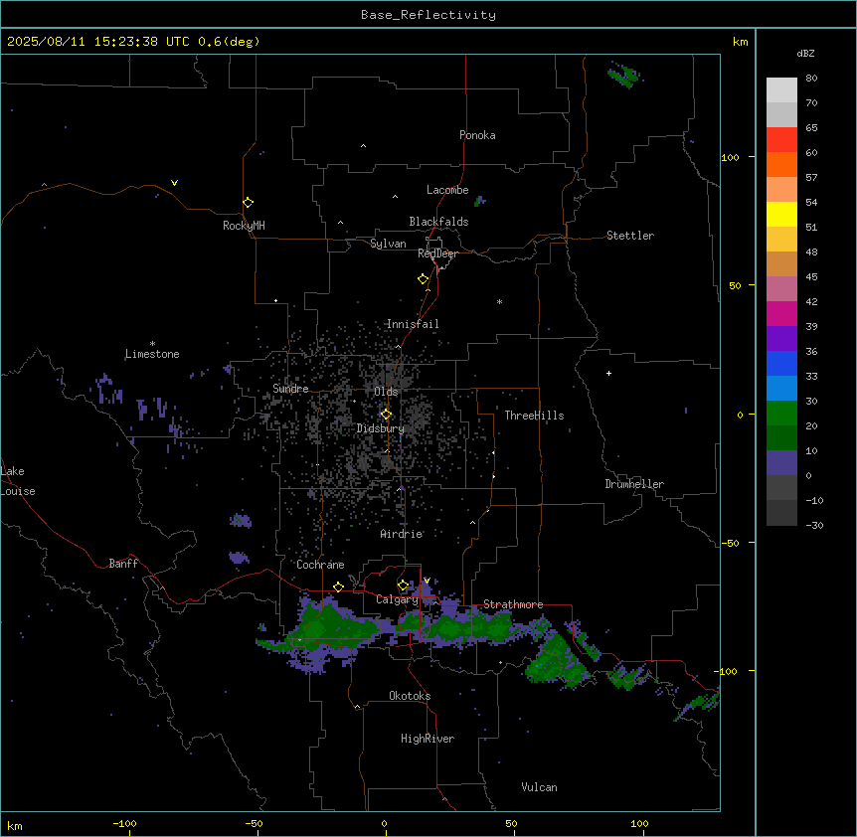
Task: Click the red swatch below 65 dBZ
Action: [x=781, y=140]
